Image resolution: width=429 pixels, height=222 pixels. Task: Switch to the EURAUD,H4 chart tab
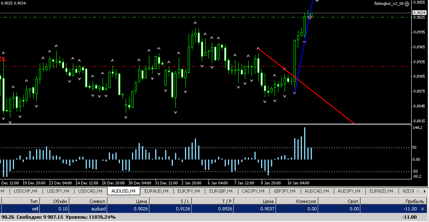(156, 191)
